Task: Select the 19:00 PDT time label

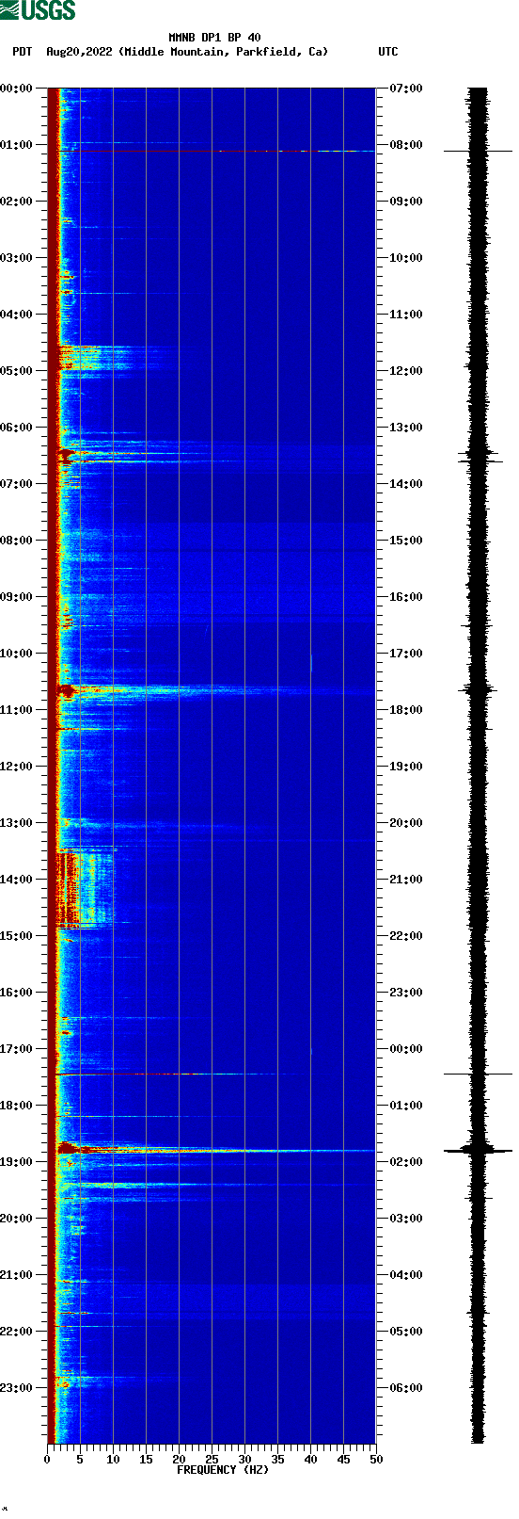Action: point(16,1162)
